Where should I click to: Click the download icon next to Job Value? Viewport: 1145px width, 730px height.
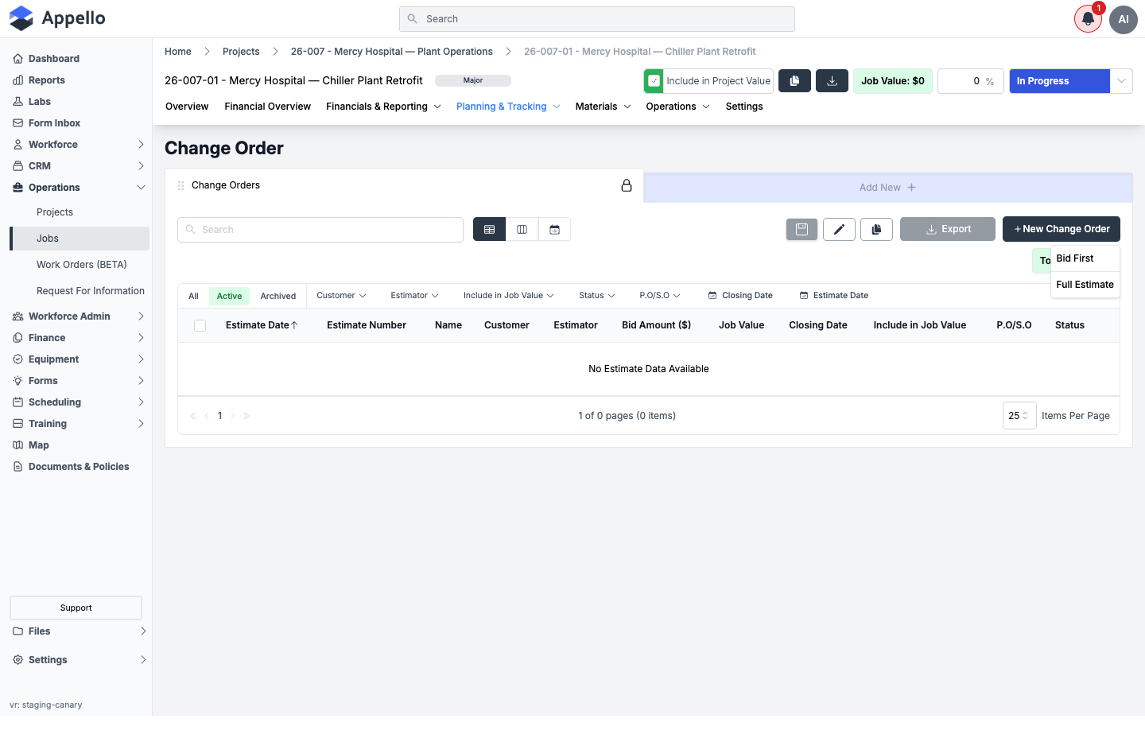(x=832, y=81)
